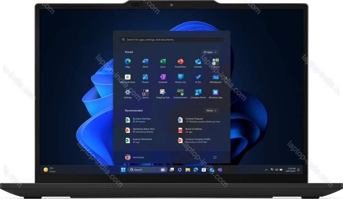Open Microsoft Edge from pinned apps
The image size is (343, 199).
click(127, 62)
